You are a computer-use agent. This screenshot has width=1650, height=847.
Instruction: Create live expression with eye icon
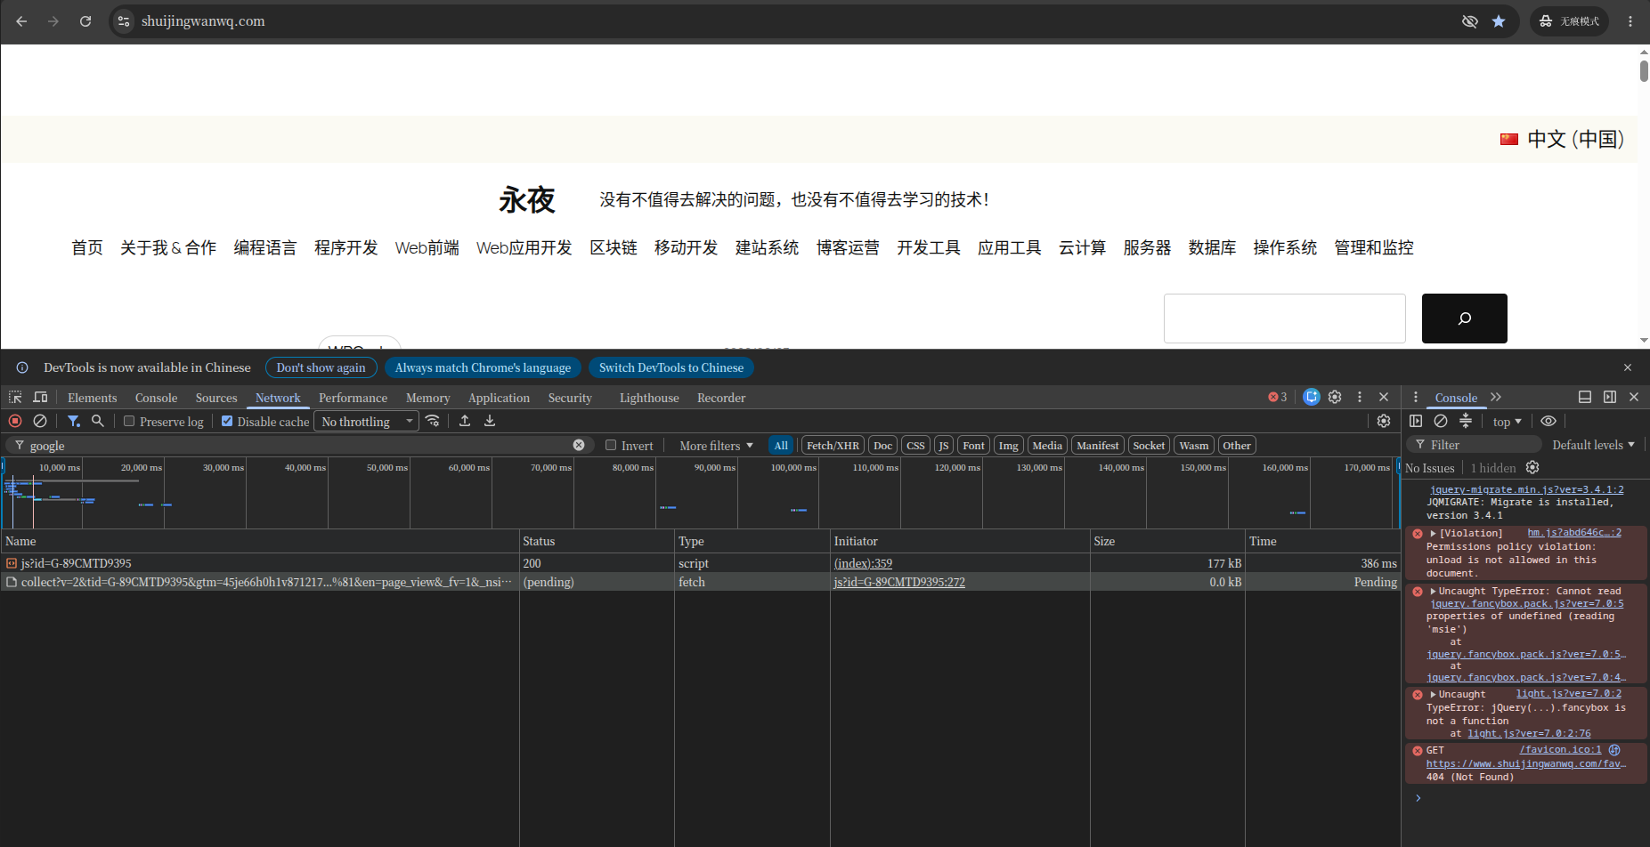pos(1548,421)
